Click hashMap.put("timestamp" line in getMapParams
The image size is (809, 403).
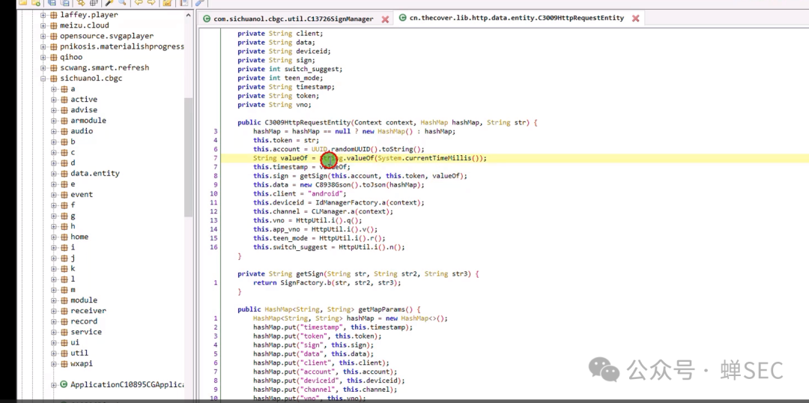tap(333, 327)
